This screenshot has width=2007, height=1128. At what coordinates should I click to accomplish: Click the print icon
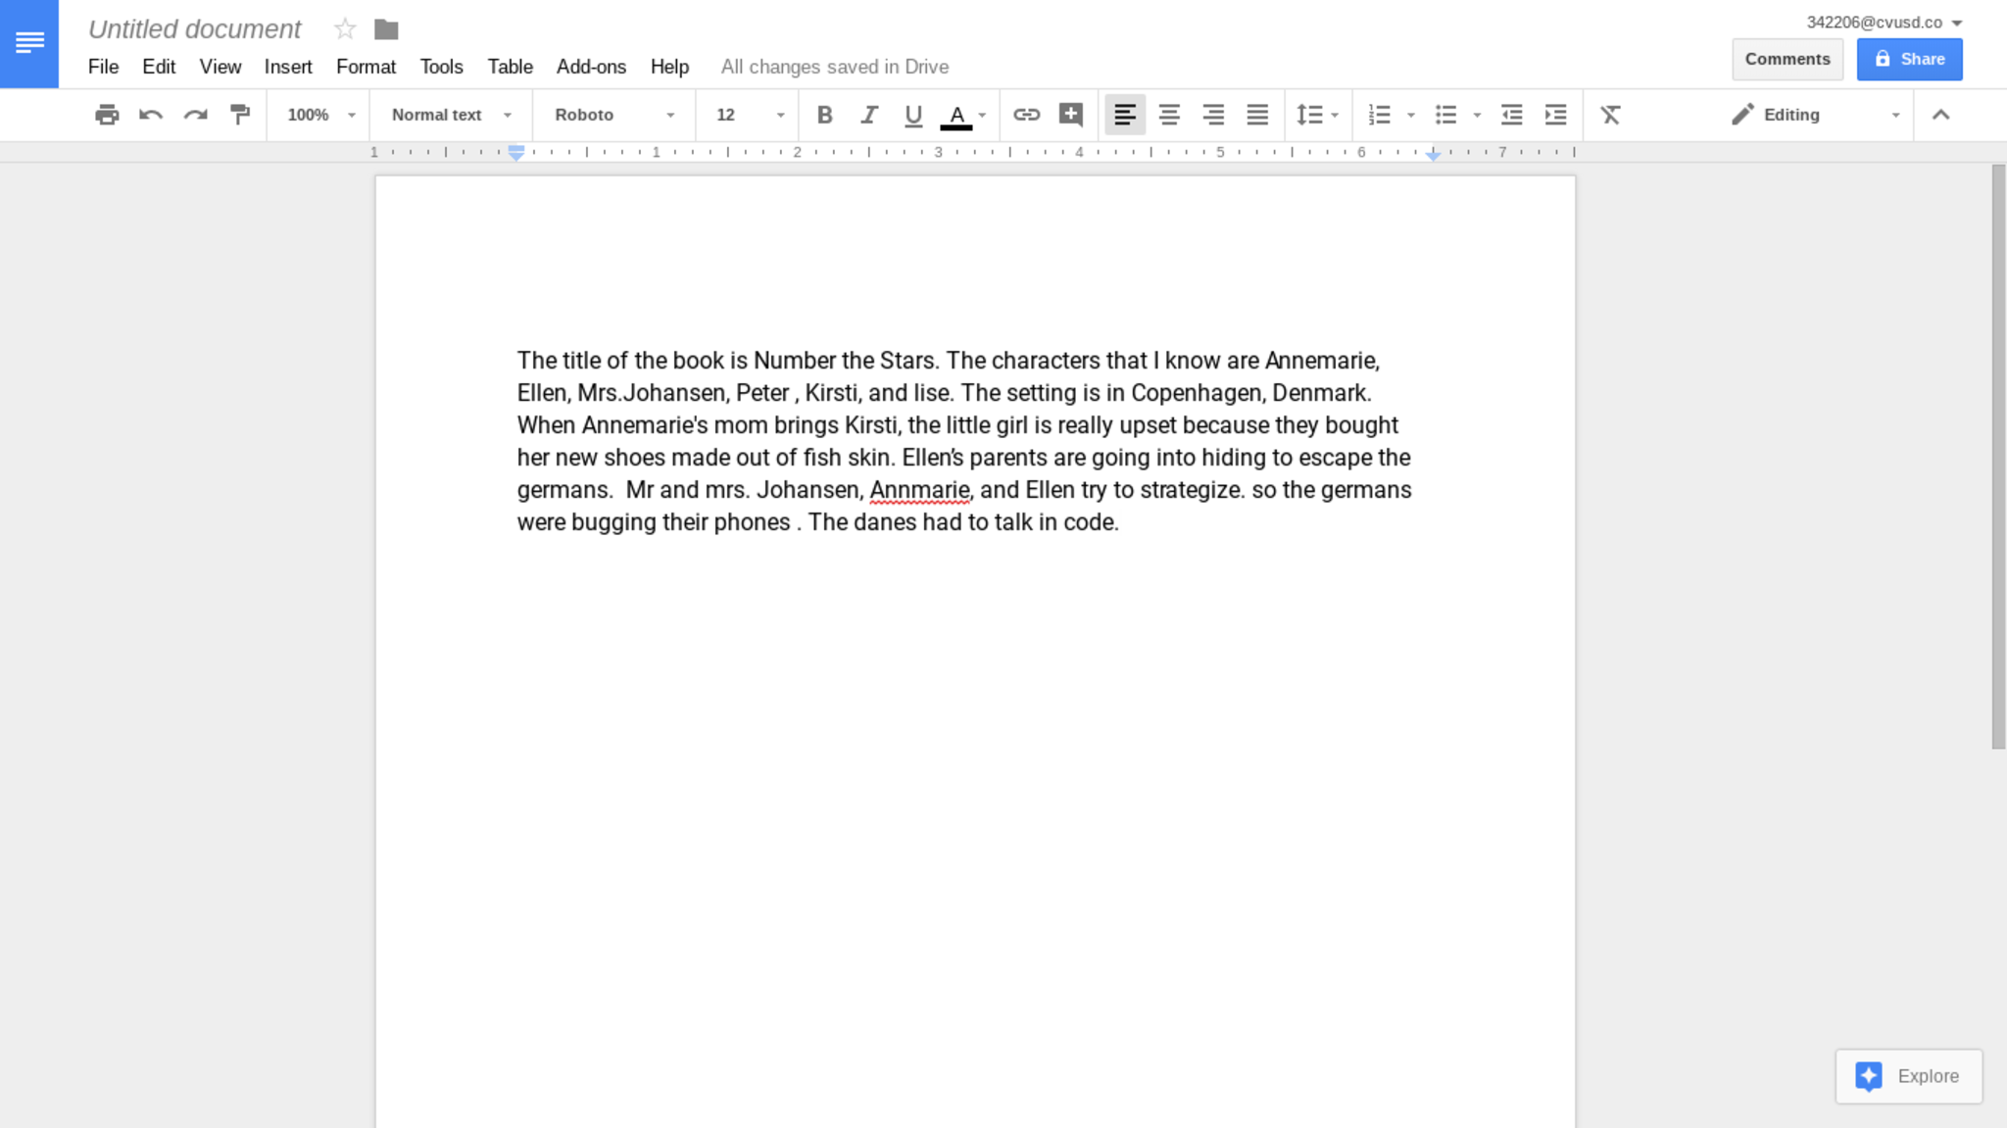click(x=107, y=115)
